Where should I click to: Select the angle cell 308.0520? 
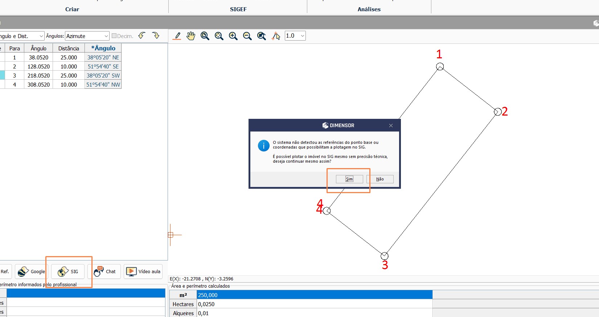[38, 84]
